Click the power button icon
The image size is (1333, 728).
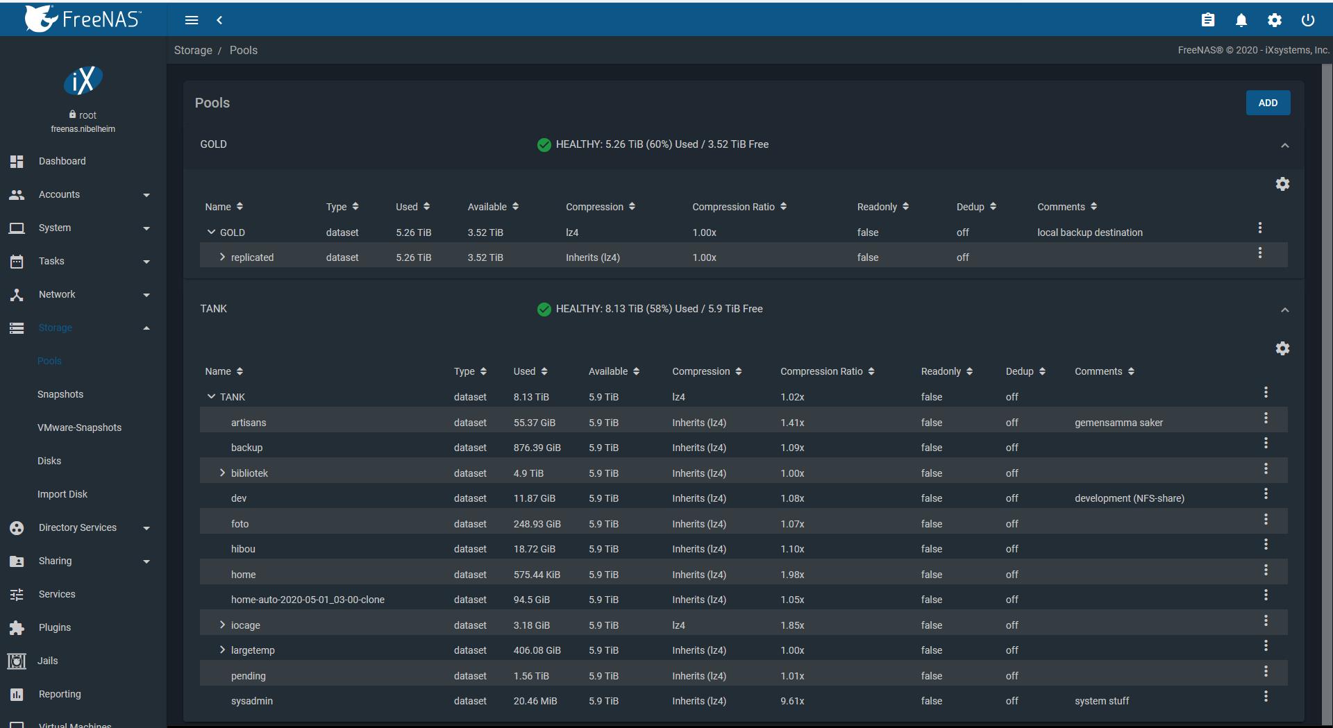pyautogui.click(x=1308, y=20)
